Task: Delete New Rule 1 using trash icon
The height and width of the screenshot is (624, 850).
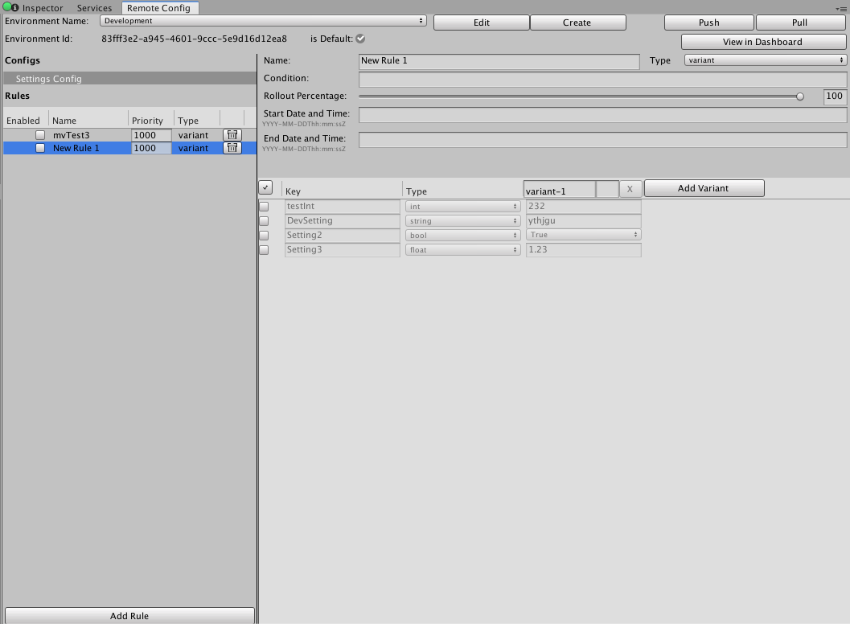Action: tap(232, 148)
